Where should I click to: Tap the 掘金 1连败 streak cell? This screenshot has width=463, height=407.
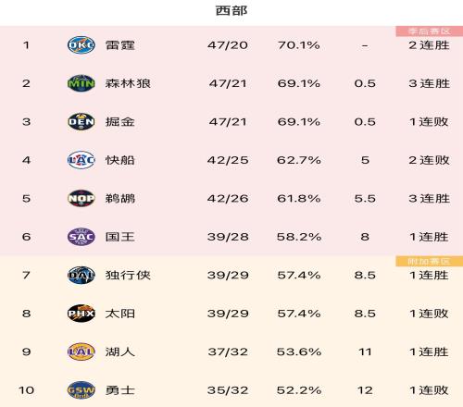pyautogui.click(x=429, y=122)
